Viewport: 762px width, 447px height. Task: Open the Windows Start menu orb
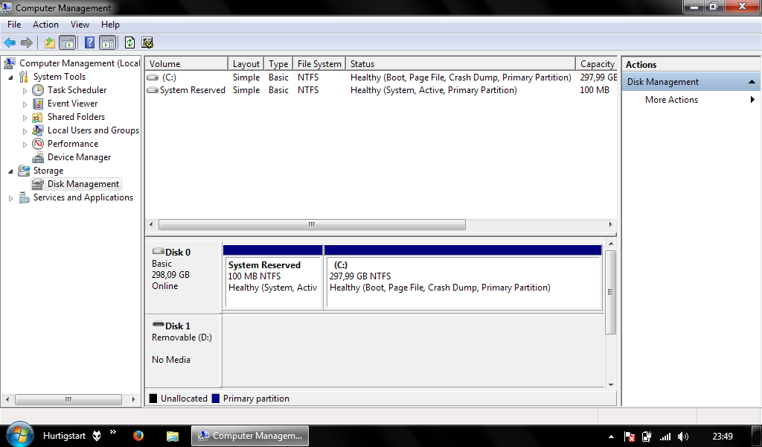pos(19,434)
